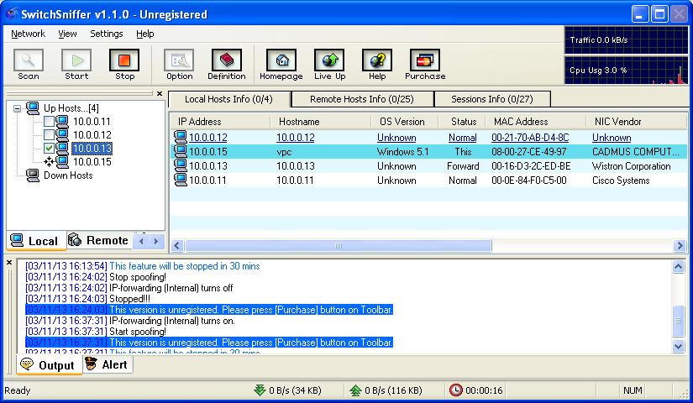
Task: Click the Scan toolbar icon
Action: (x=29, y=60)
